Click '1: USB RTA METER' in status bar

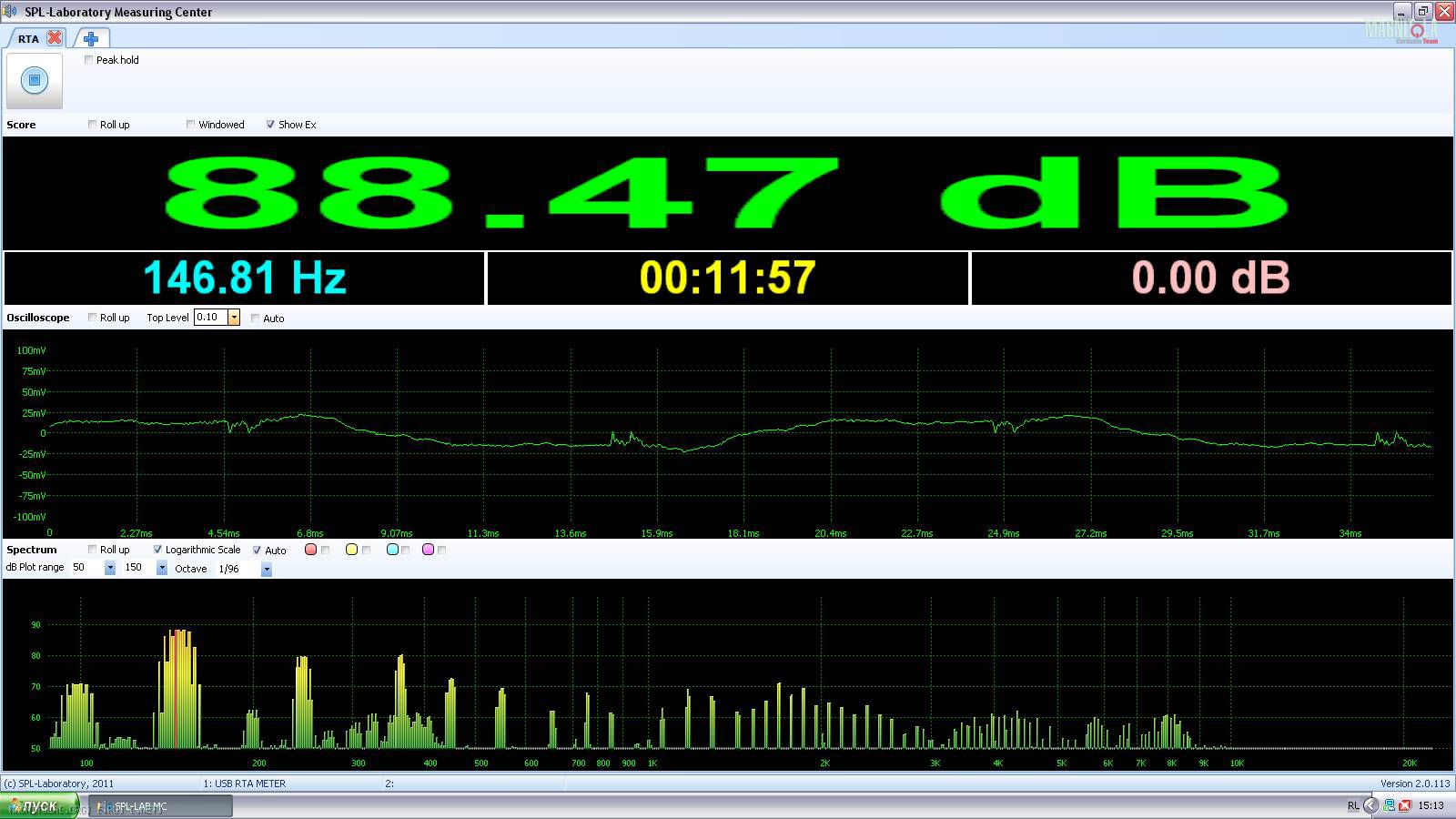tap(245, 784)
